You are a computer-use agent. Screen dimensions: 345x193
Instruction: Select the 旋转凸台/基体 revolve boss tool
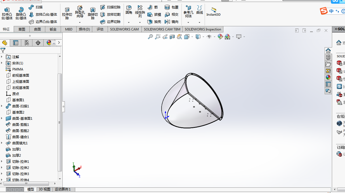[21, 13]
